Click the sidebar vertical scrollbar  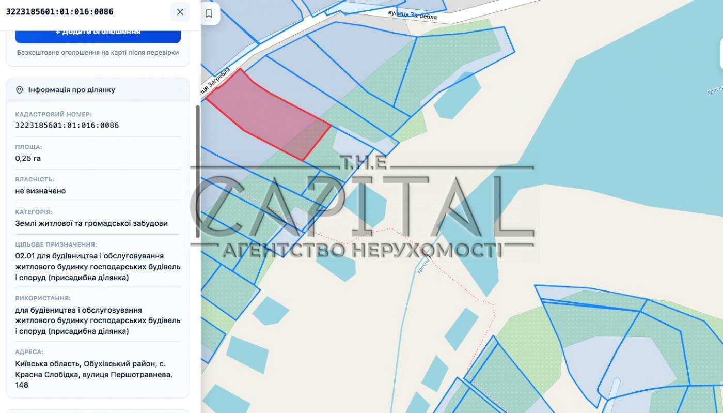pyautogui.click(x=197, y=171)
